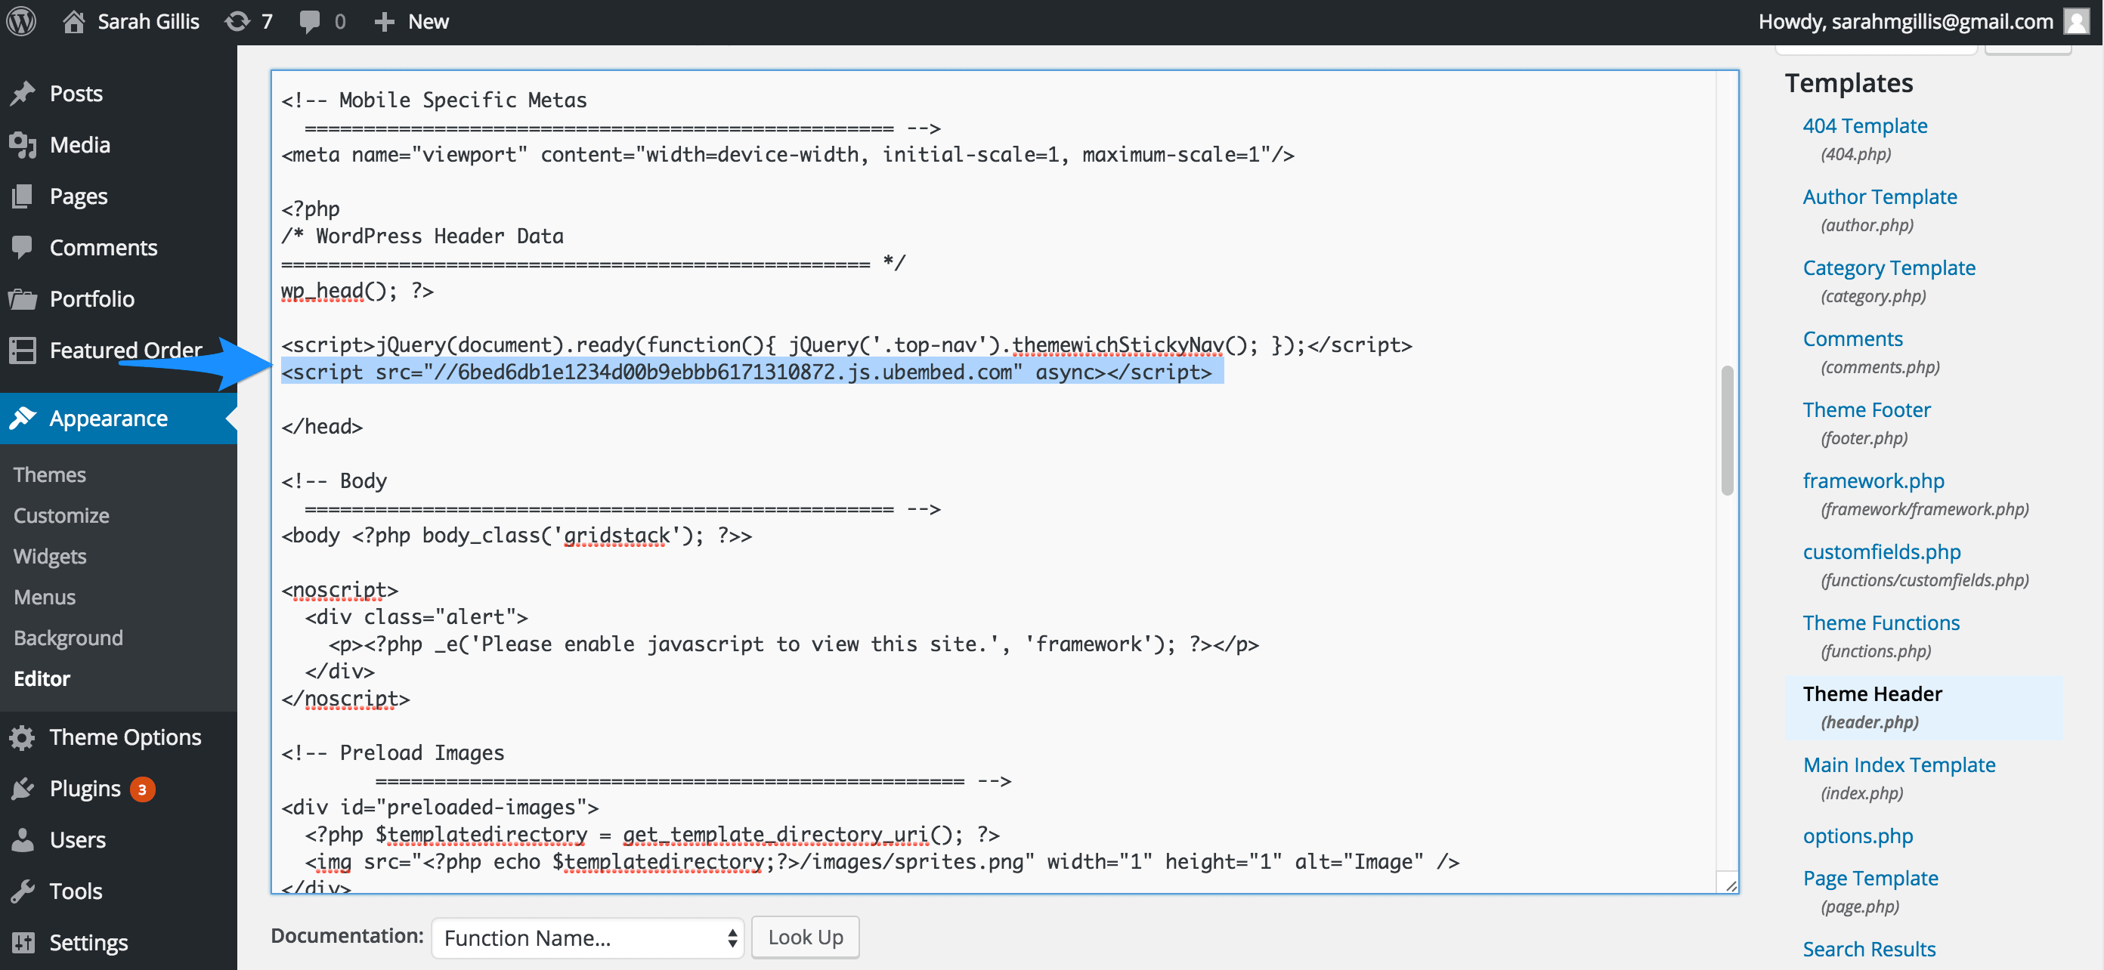Open the Media menu

tap(80, 144)
